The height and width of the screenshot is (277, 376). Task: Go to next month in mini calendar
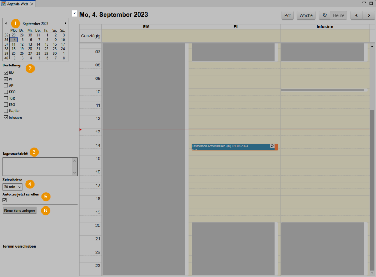coord(65,23)
